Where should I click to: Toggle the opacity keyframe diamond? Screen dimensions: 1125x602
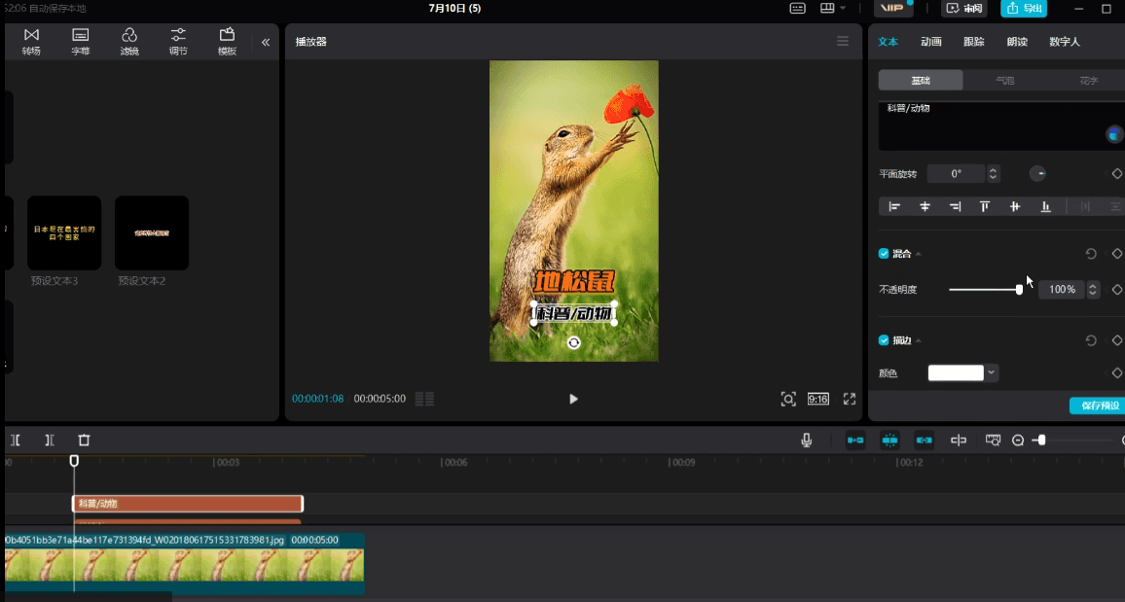[x=1116, y=290]
